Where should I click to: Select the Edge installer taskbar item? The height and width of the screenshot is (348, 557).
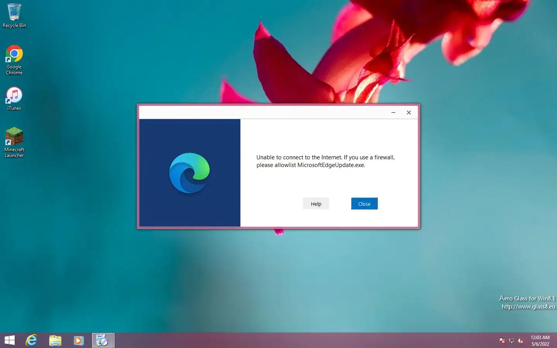pos(103,340)
